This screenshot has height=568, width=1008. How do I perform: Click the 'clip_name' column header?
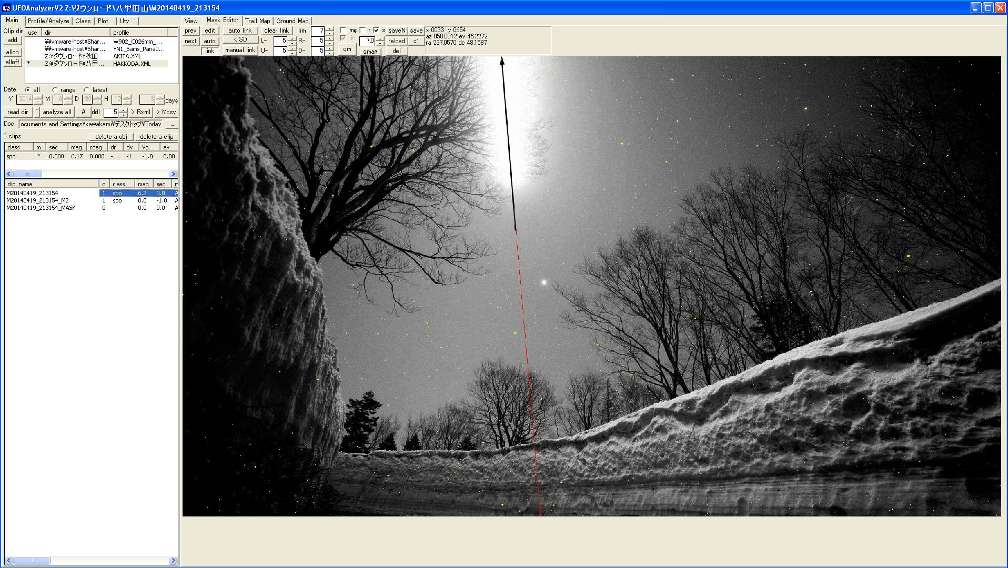52,184
